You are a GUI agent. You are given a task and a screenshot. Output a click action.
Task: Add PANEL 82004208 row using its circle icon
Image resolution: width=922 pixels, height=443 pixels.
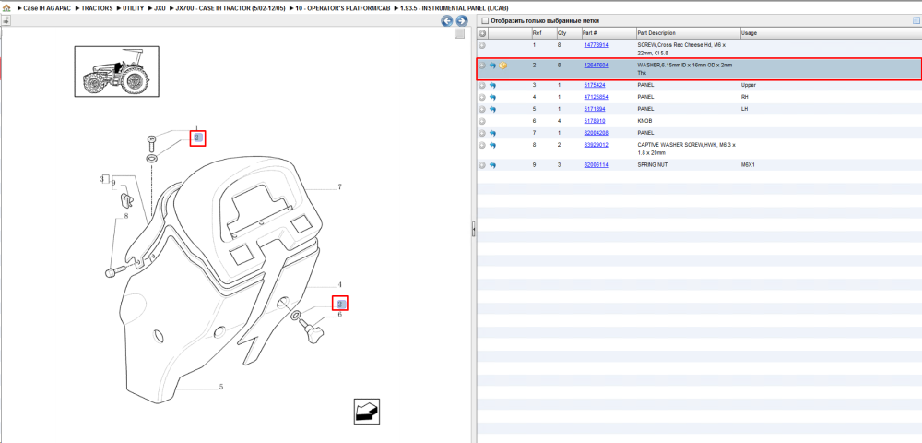tap(482, 133)
